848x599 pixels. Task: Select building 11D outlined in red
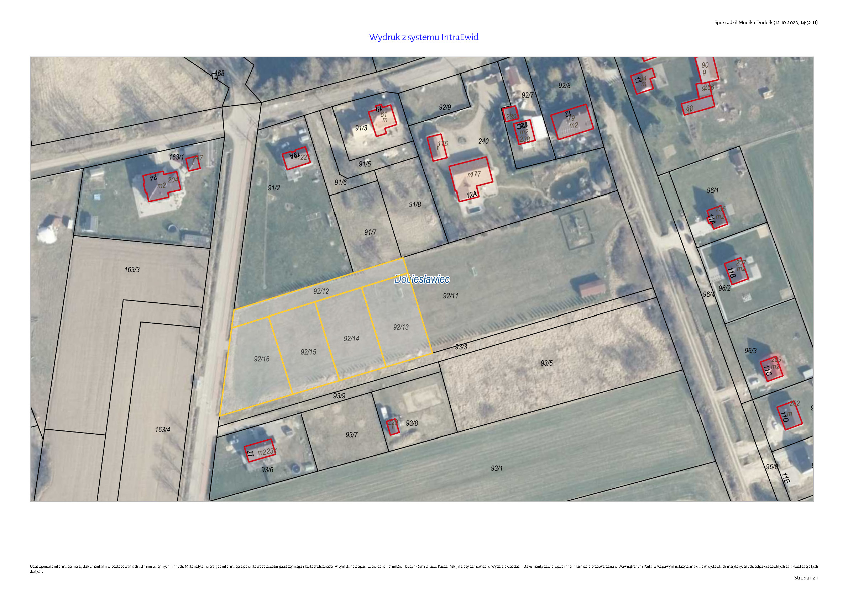point(790,417)
